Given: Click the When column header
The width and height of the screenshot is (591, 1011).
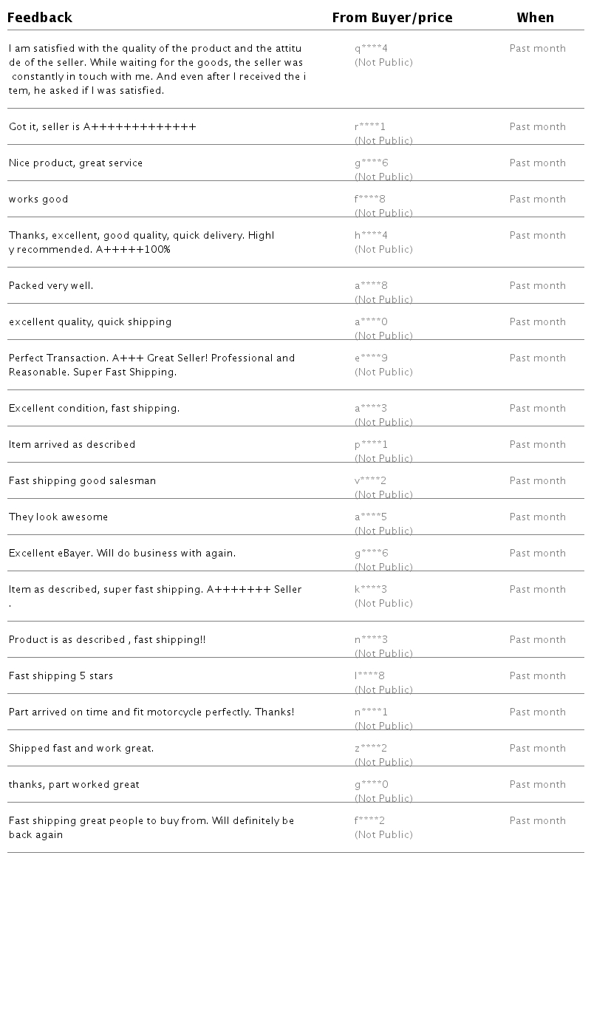Looking at the screenshot, I should (x=535, y=18).
